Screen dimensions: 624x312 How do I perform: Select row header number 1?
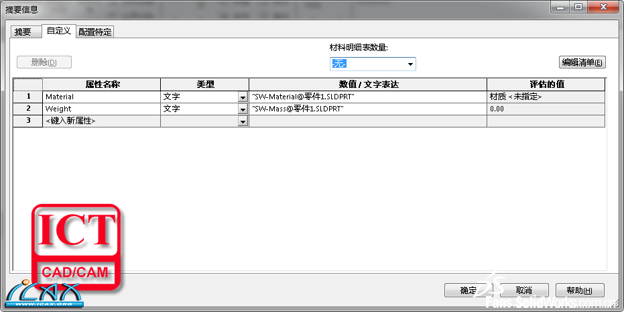click(x=28, y=97)
